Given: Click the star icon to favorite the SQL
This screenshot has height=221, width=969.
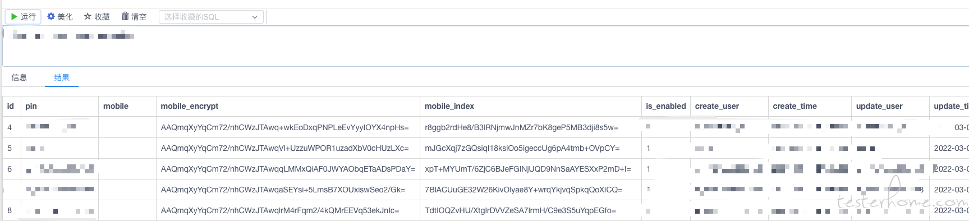Looking at the screenshot, I should coord(88,17).
